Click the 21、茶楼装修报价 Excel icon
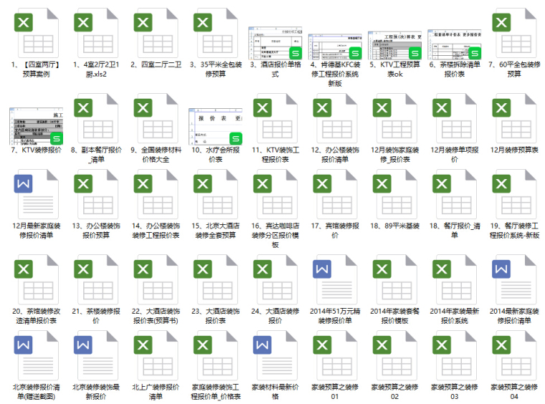The height and width of the screenshot is (404, 545). pos(96,280)
